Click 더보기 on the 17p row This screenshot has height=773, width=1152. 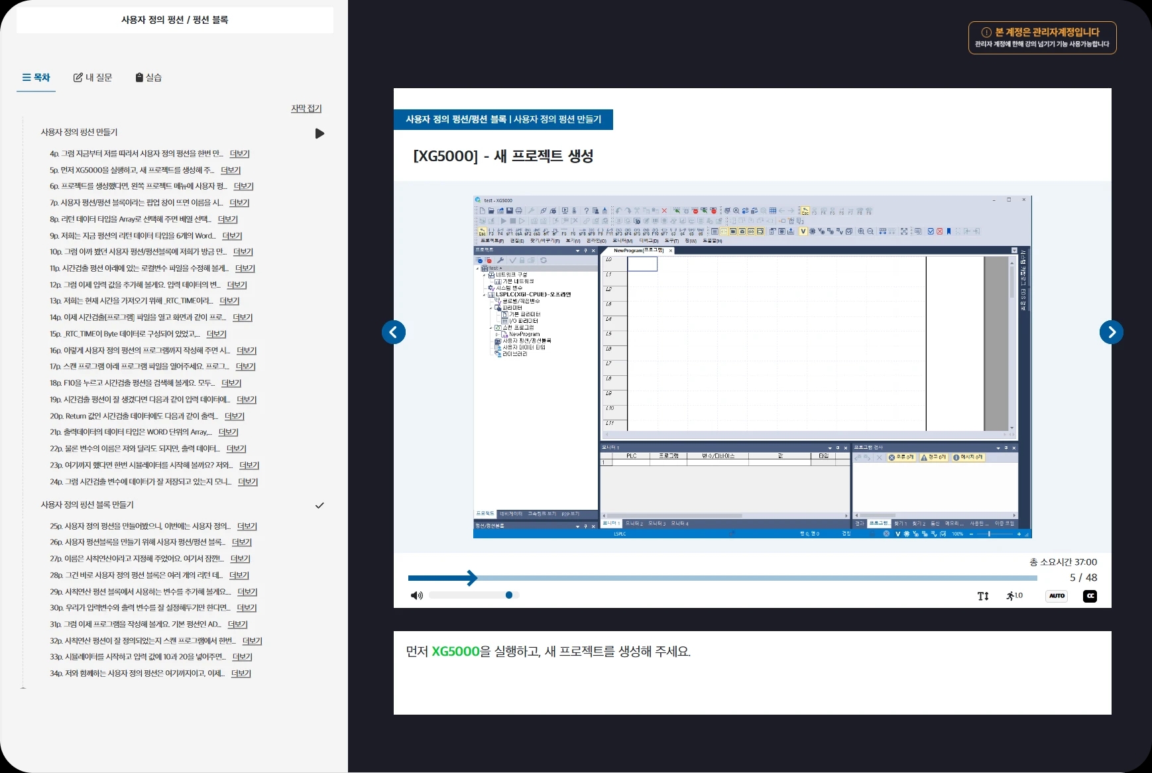click(x=245, y=367)
